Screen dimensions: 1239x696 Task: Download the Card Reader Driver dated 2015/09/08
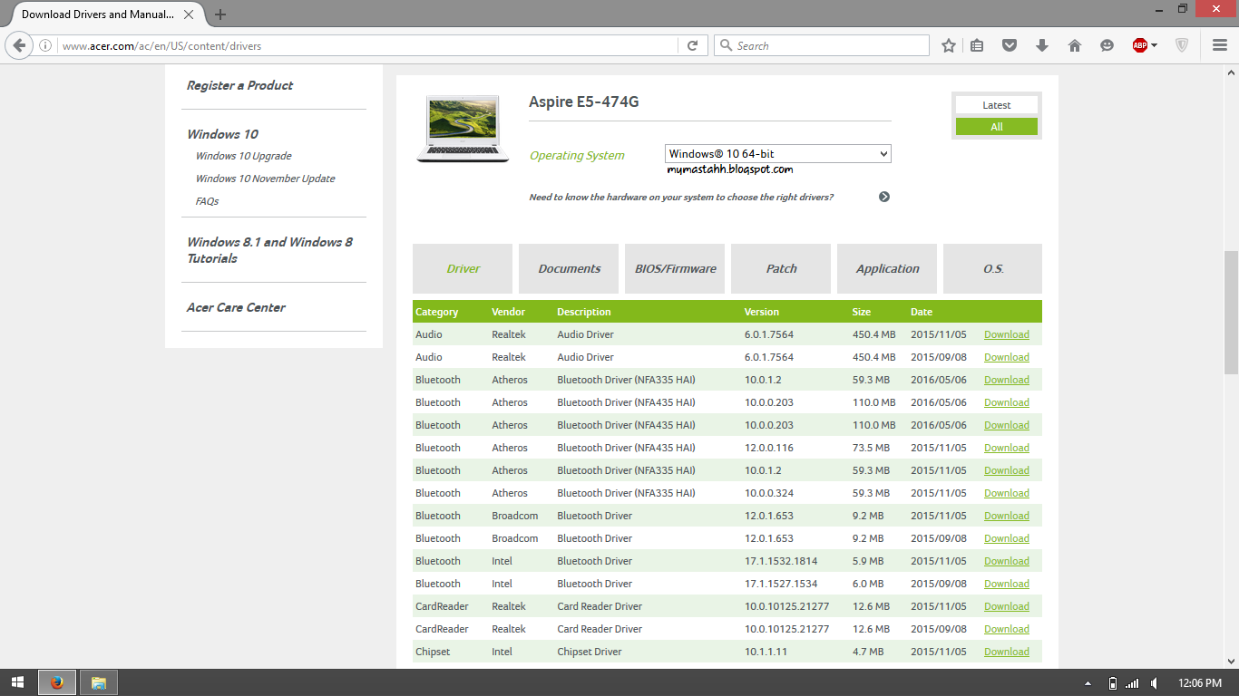1007,629
